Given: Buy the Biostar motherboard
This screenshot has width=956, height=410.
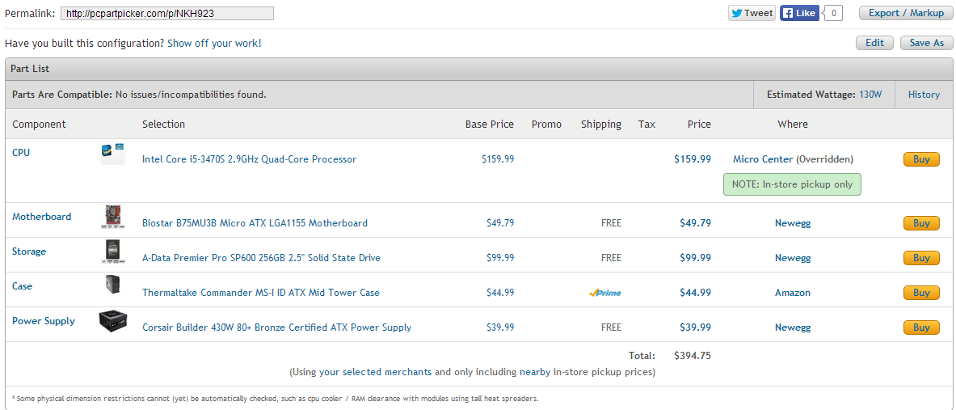Looking at the screenshot, I should 921,223.
